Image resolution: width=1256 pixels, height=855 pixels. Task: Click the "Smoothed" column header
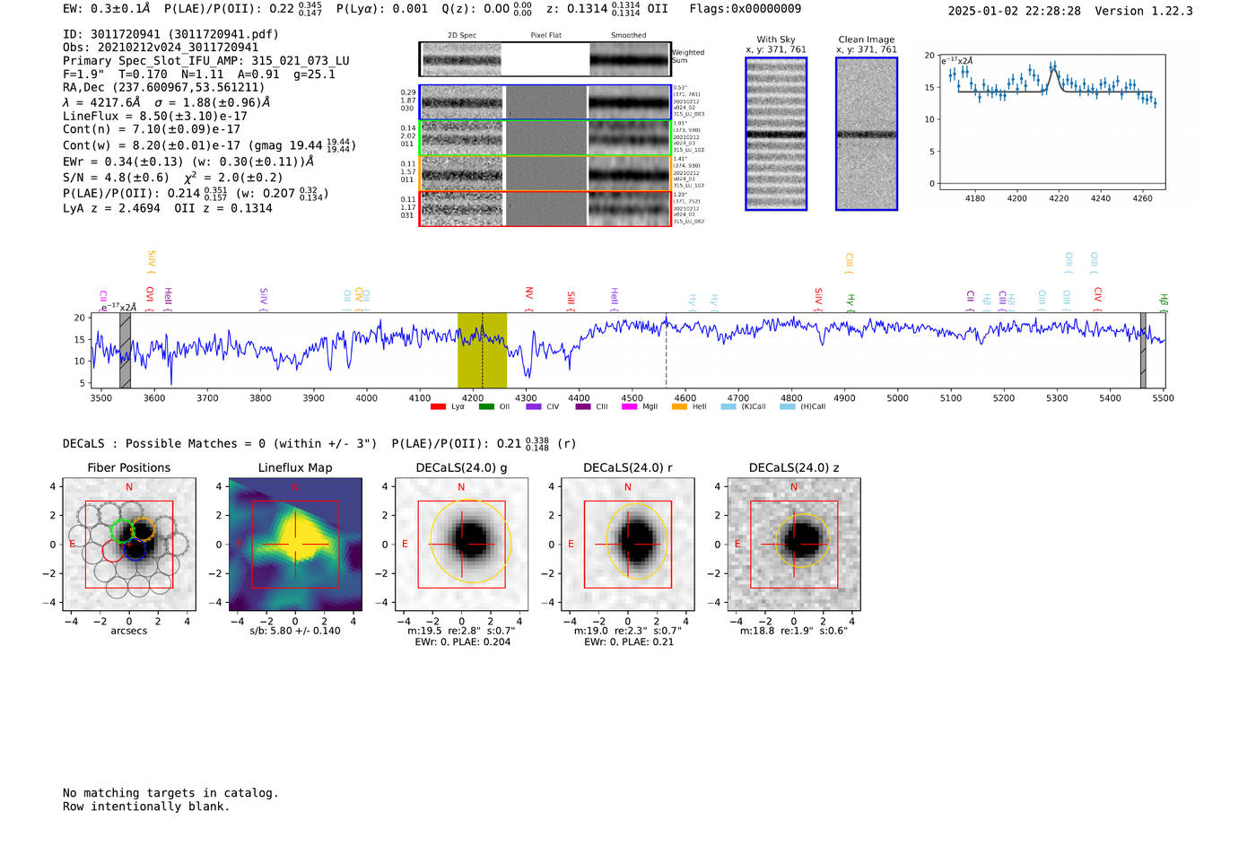point(629,36)
